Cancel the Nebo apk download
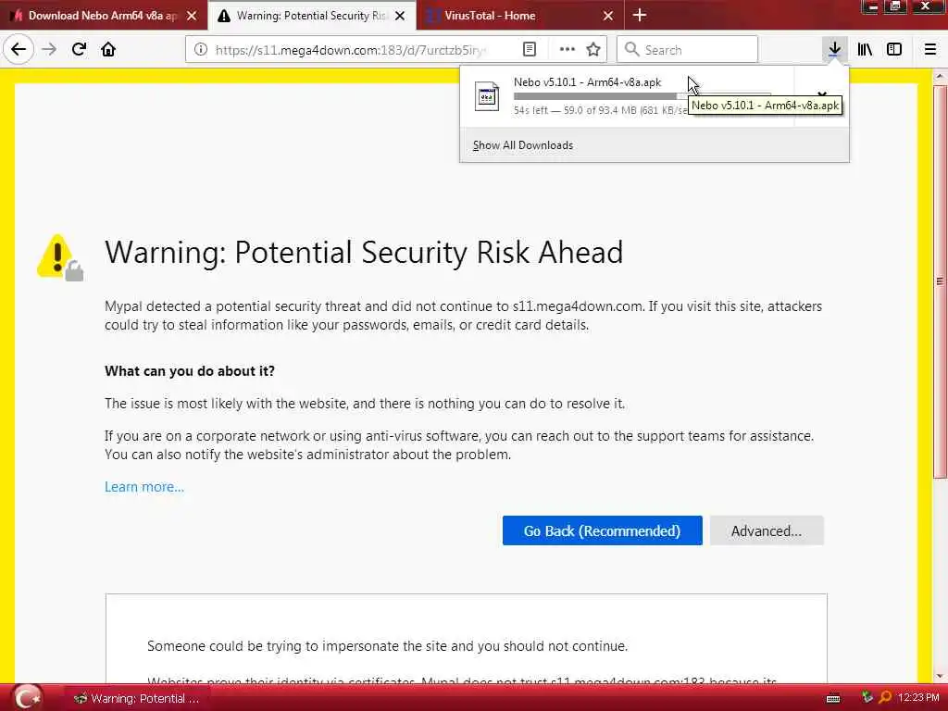 tap(822, 95)
